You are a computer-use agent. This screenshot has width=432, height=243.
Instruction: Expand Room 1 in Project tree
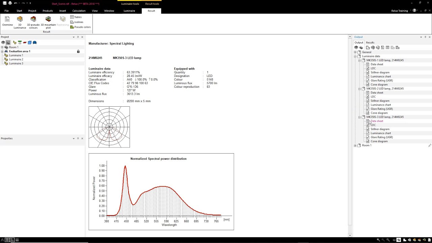click(2, 47)
